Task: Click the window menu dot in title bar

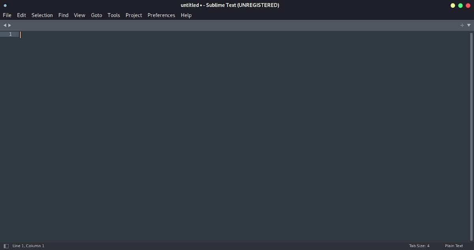Action: tap(5, 6)
